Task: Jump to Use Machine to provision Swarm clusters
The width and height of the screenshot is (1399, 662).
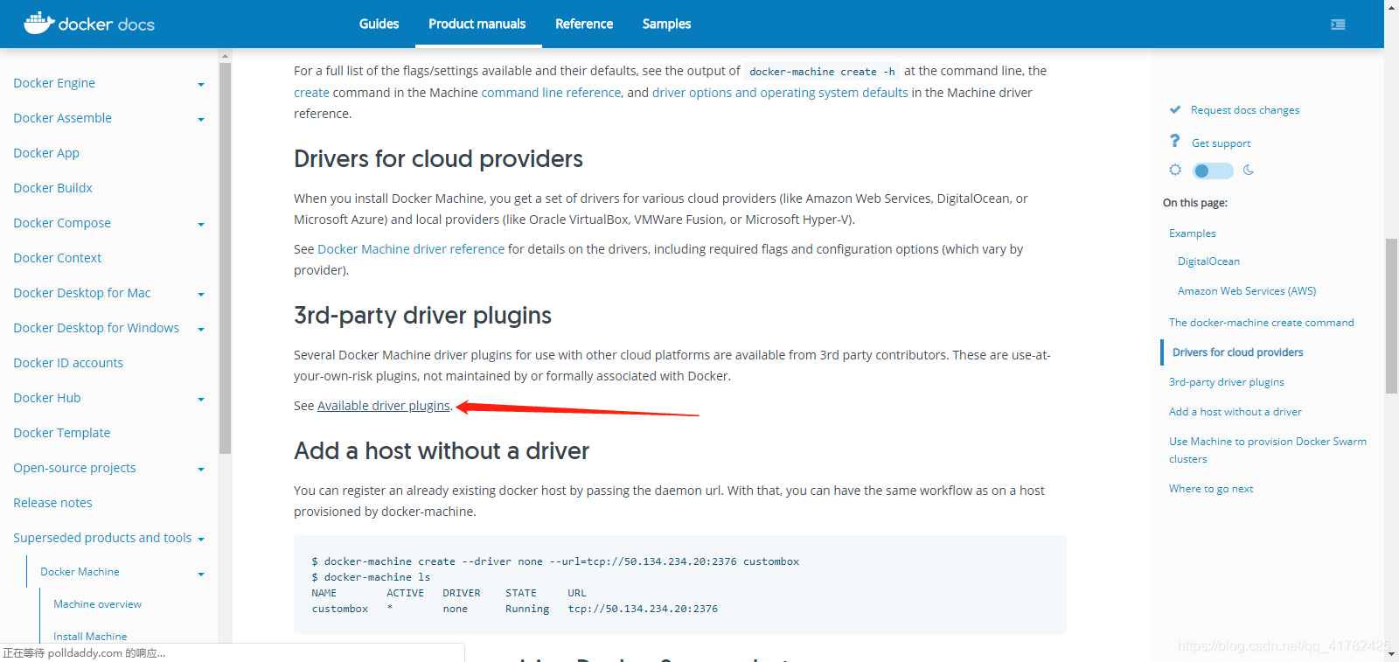Action: 1268,450
